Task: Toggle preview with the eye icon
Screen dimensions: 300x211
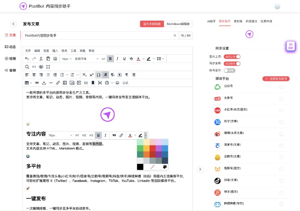Action: 41,67
